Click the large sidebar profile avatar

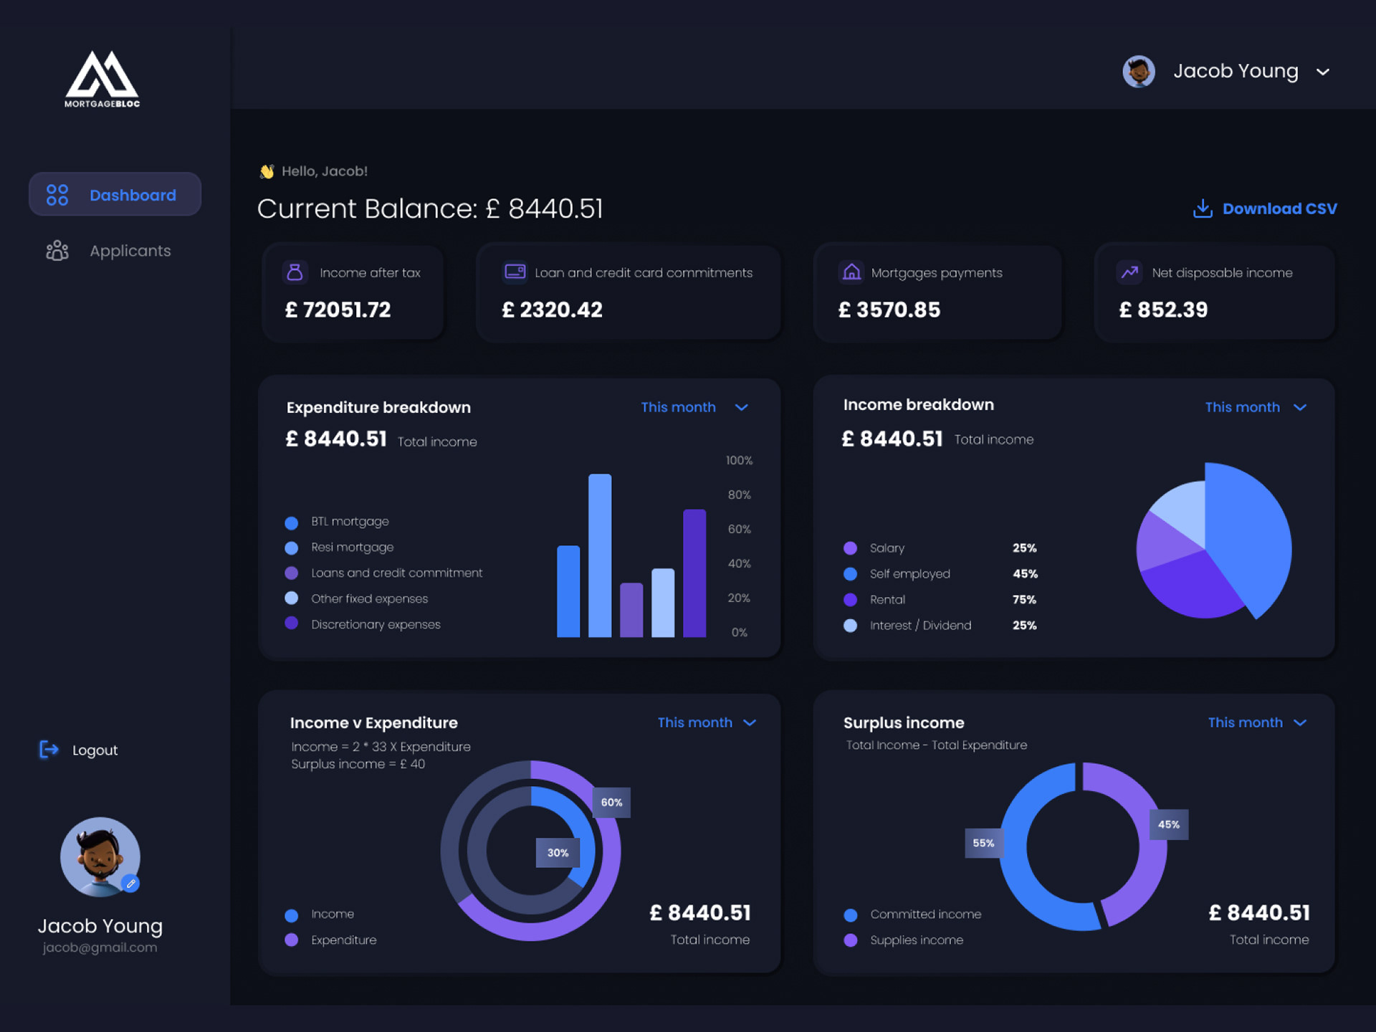(100, 856)
